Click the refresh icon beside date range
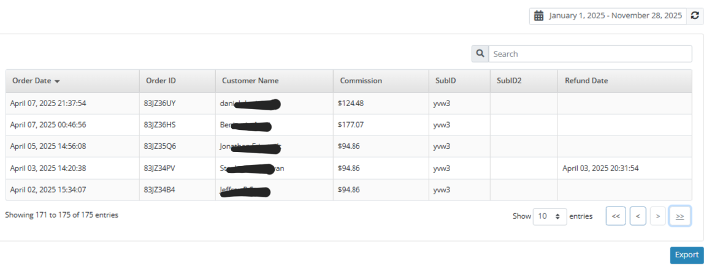 click(x=694, y=16)
